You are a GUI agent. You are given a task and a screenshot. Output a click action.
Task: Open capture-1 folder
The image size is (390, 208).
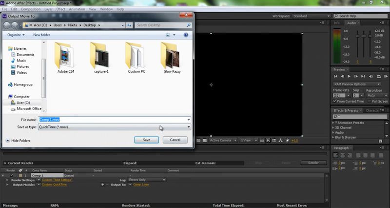(101, 58)
